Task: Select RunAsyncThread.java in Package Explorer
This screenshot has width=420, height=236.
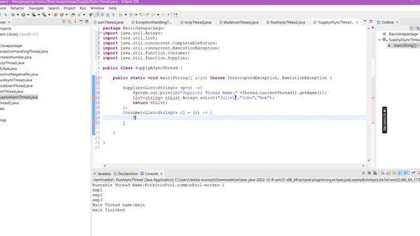Action: click(x=16, y=80)
